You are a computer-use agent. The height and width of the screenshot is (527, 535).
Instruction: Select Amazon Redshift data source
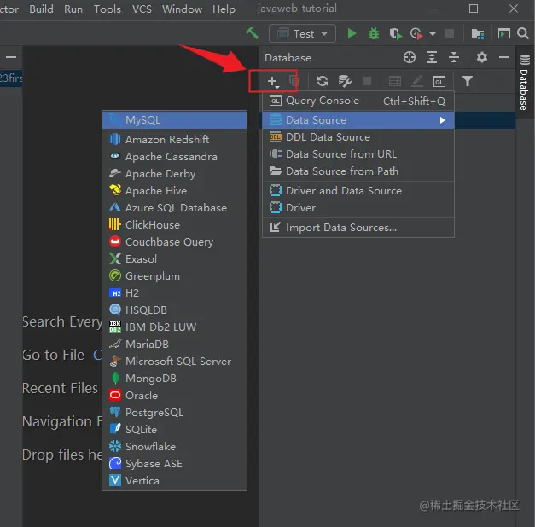pos(174,140)
